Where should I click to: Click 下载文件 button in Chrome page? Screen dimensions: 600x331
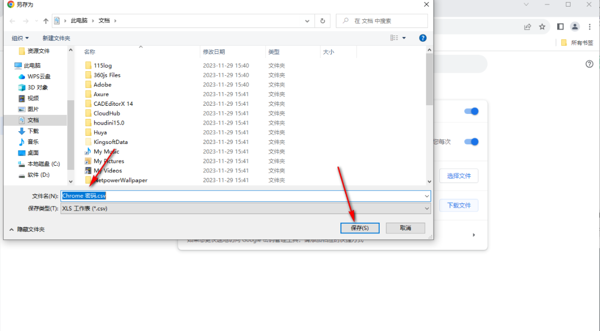tap(459, 205)
